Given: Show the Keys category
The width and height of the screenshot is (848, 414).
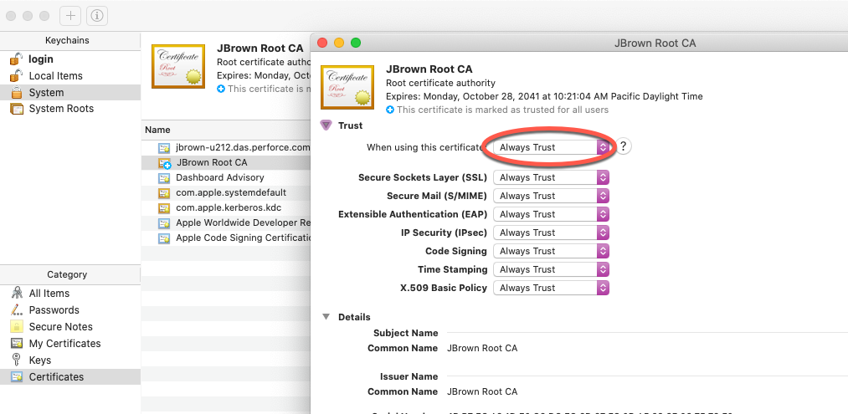Looking at the screenshot, I should [x=39, y=360].
